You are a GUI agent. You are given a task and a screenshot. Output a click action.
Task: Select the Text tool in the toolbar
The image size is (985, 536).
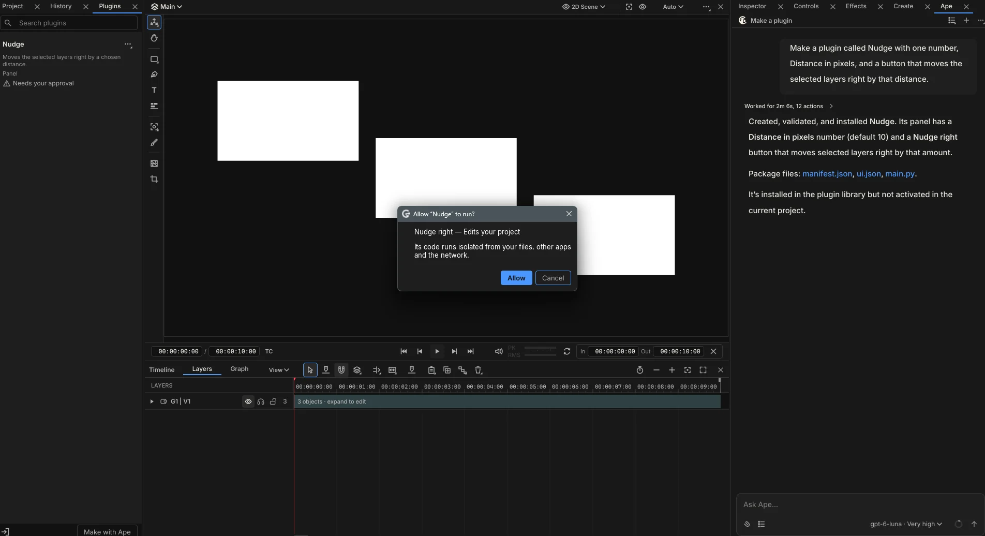point(154,90)
